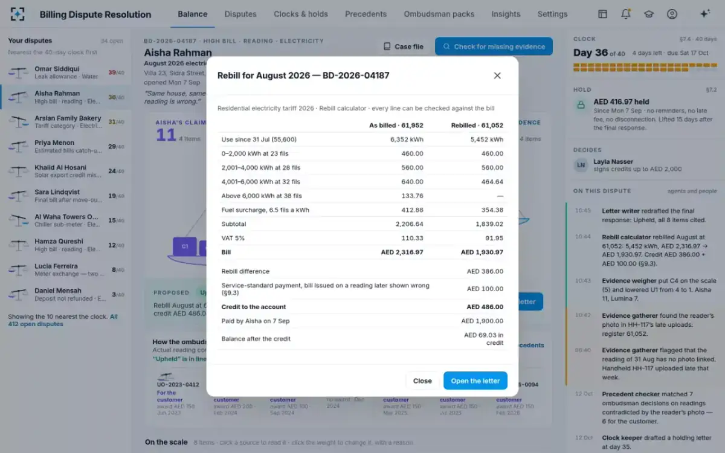Open the Settings tab

pyautogui.click(x=552, y=14)
